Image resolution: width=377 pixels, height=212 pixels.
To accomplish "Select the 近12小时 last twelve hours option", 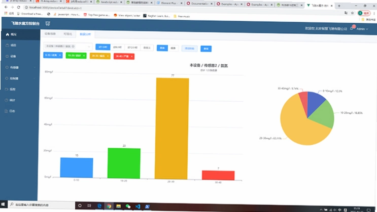I will tap(132, 48).
